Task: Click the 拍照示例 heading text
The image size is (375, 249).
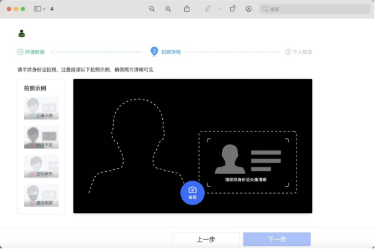Action: [x=35, y=88]
